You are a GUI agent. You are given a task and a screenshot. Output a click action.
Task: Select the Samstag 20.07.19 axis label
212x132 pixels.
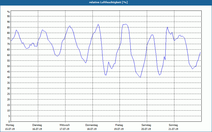coord(146,127)
